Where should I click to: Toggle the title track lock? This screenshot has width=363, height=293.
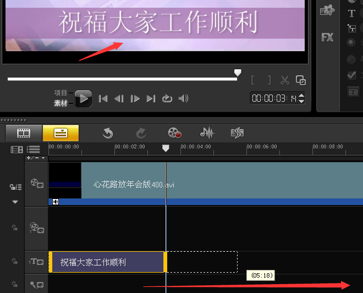[x=15, y=261]
